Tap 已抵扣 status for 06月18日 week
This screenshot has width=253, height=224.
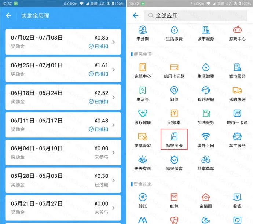coord(99,102)
